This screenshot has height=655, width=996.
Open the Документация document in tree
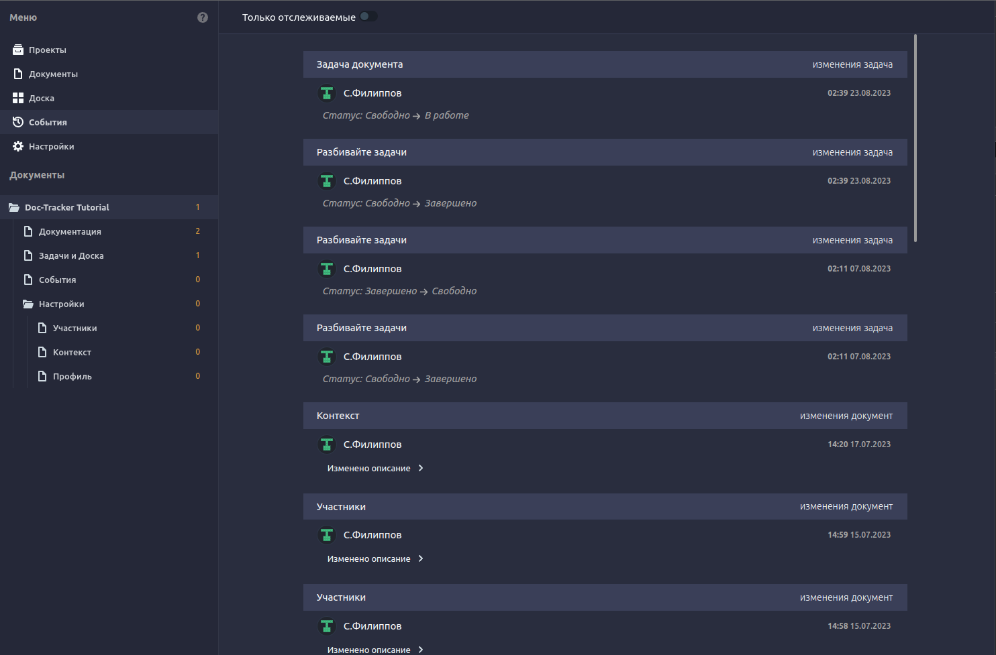(x=70, y=232)
